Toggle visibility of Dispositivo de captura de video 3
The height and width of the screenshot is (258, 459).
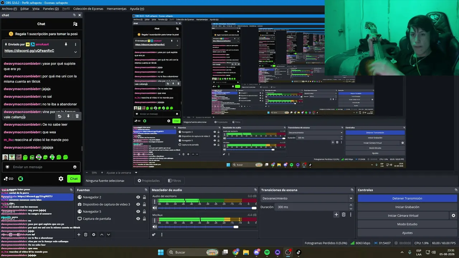tap(138, 204)
